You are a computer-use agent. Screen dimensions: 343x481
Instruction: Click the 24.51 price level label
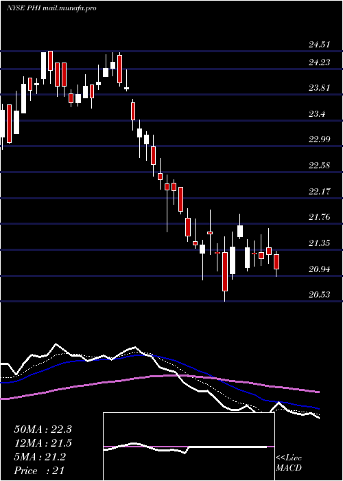coord(319,45)
